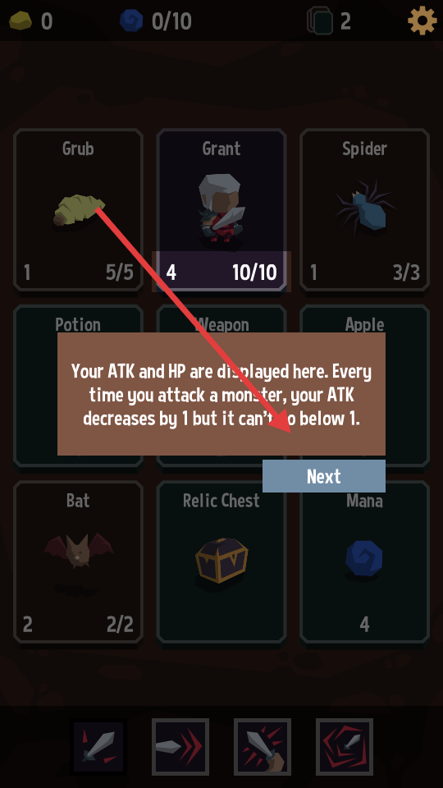Open the Relic Chest card
The width and height of the screenshot is (443, 788).
tap(221, 561)
